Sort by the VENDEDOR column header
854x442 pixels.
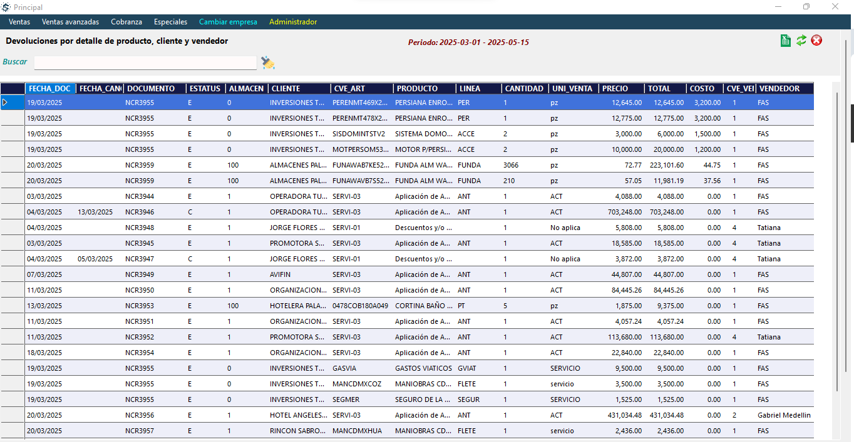784,89
